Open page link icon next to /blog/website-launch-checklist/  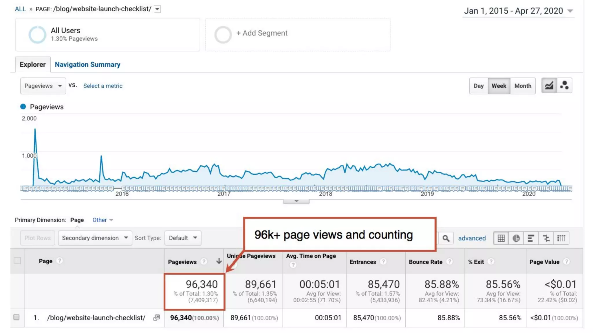pos(157,318)
